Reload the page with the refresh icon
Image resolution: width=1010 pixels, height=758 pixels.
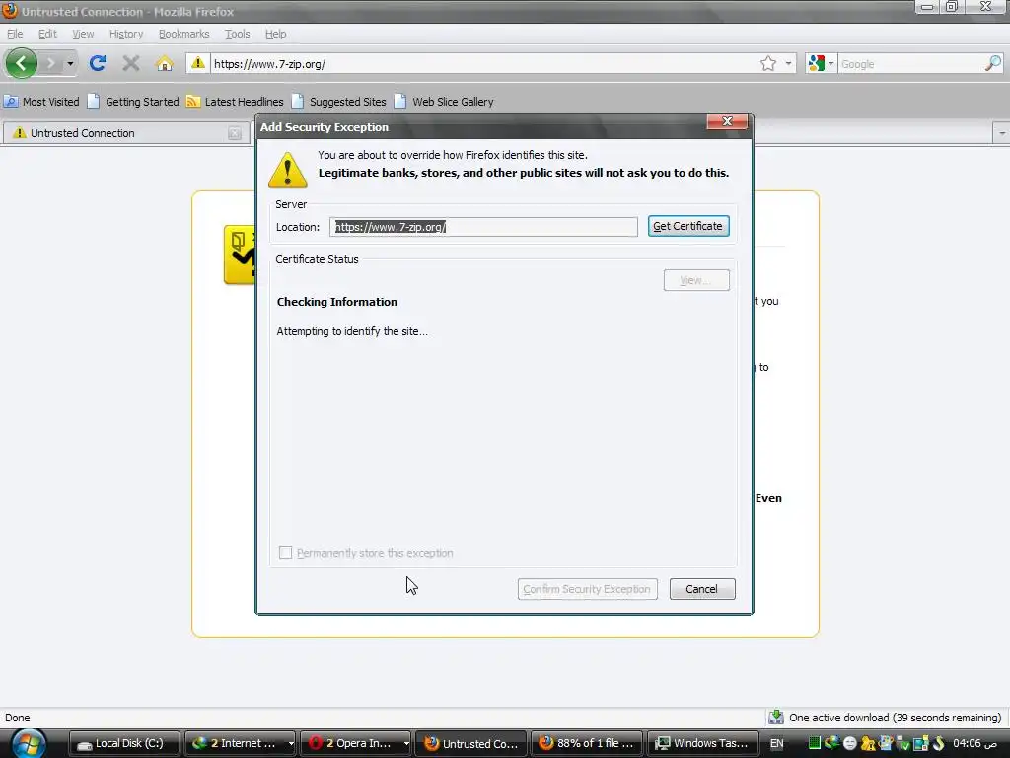pyautogui.click(x=98, y=63)
